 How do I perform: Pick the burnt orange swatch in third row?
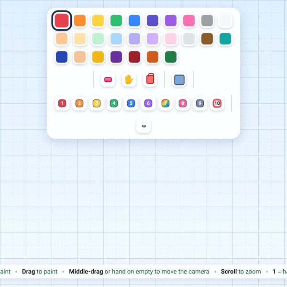153,57
